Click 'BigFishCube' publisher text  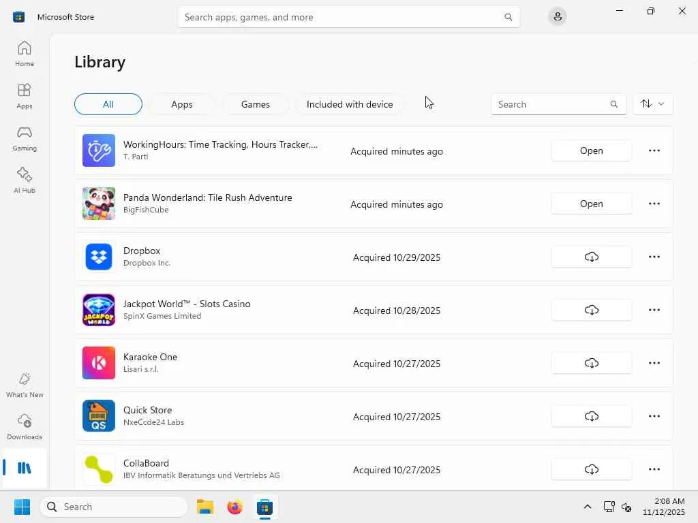[146, 210]
